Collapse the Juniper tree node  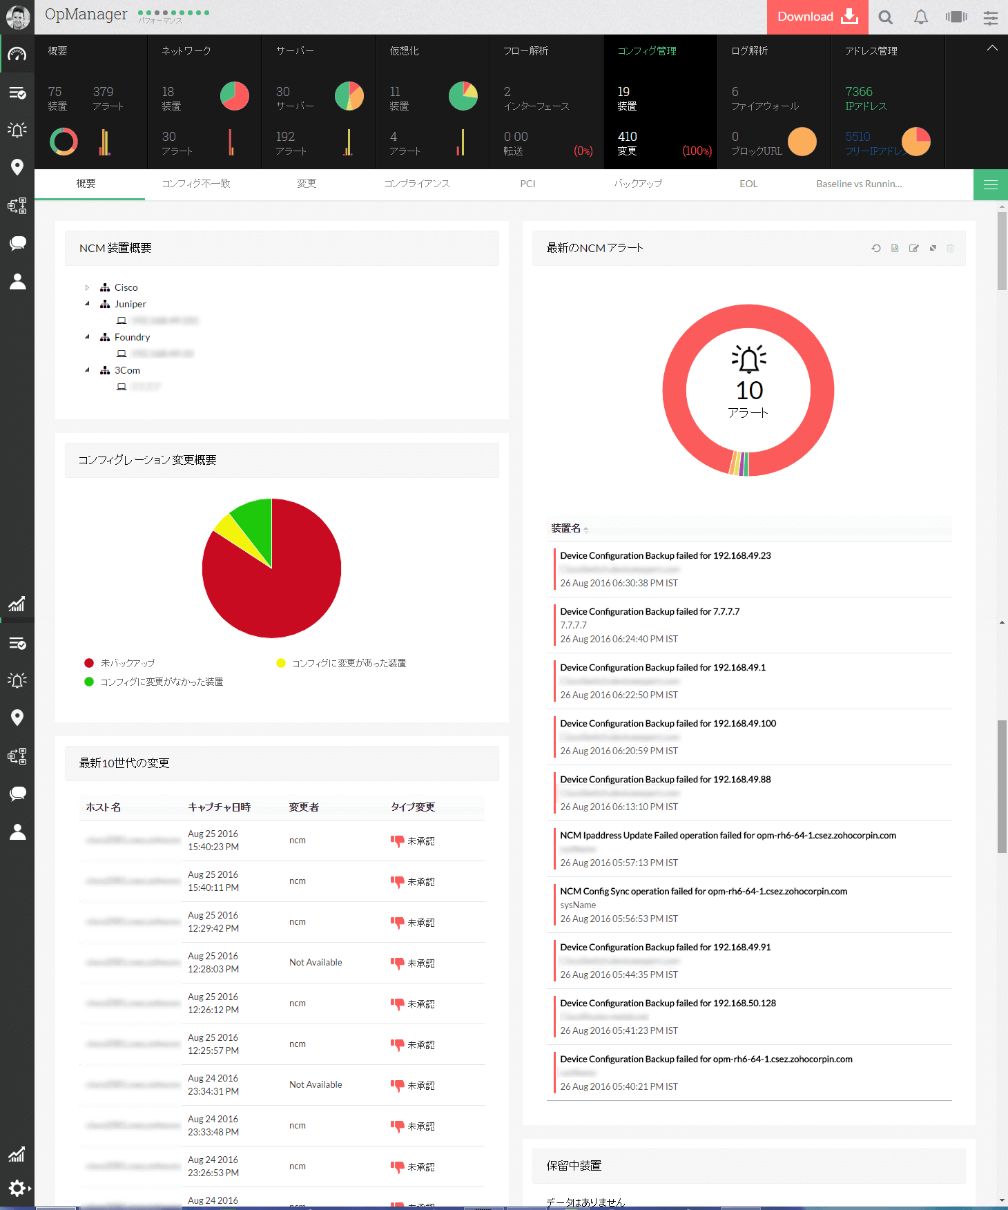87,304
